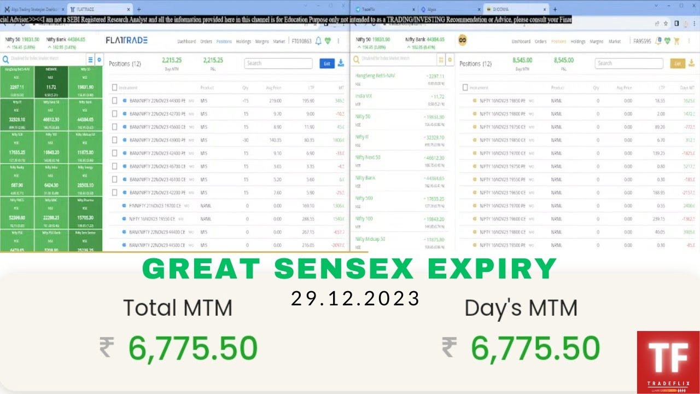Open a new tab in right browser

click(555, 10)
